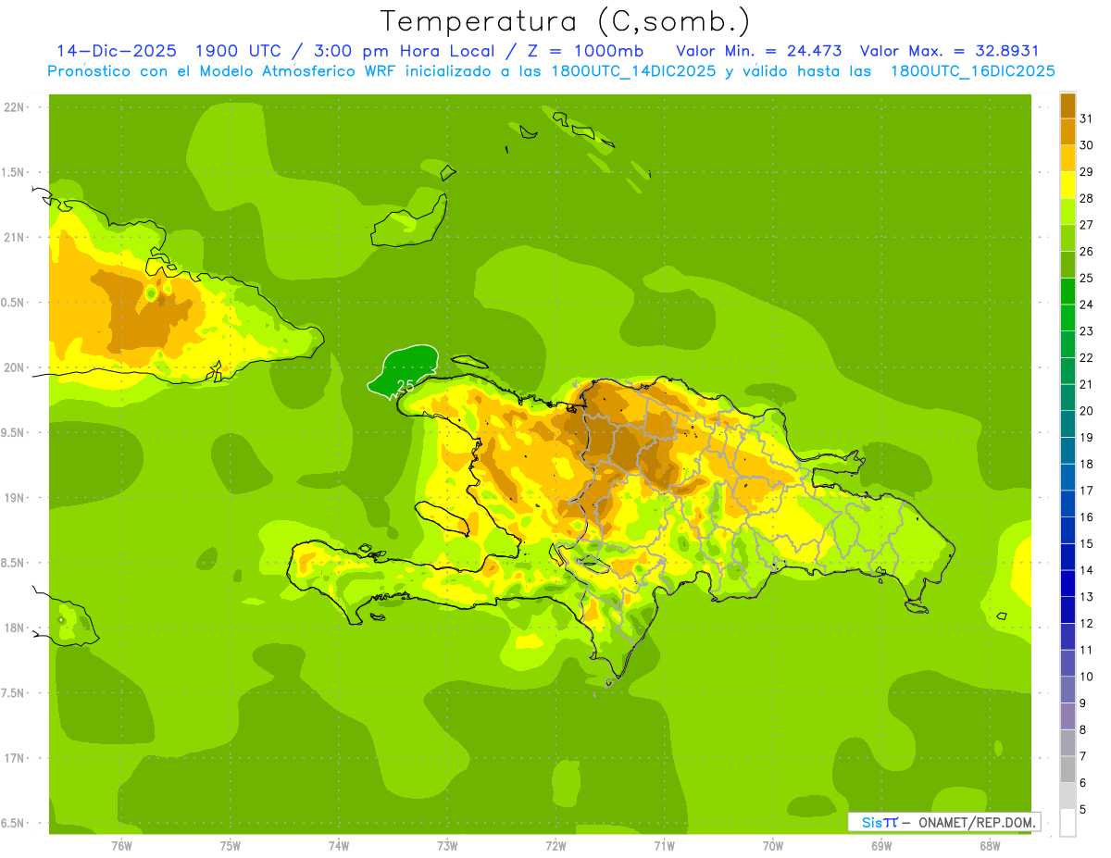Click the '72W' longitude label
The height and width of the screenshot is (858, 1111).
(555, 846)
